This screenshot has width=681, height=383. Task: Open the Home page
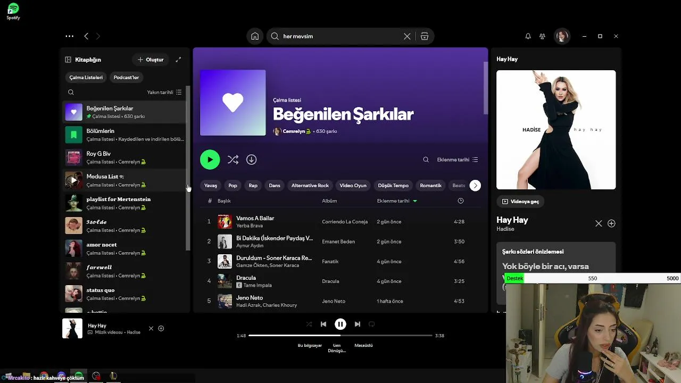[x=255, y=36]
